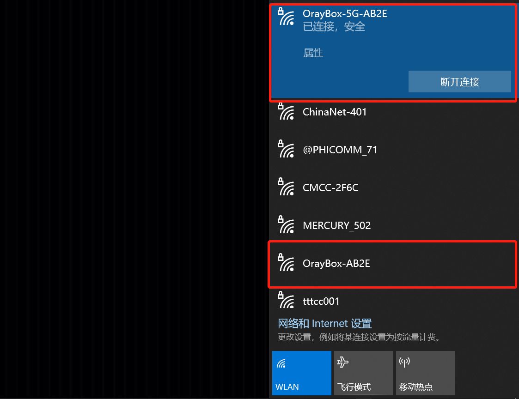519x399 pixels.
Task: Click the WLAN tile Wi-Fi icon
Action: pos(281,363)
